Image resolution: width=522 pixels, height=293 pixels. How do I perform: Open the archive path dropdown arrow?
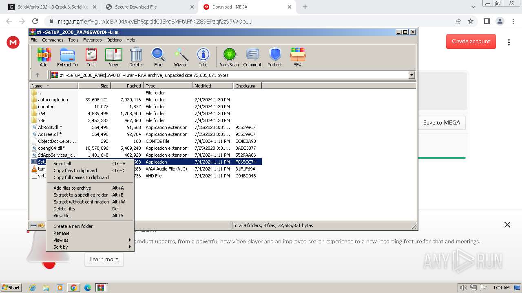point(411,75)
